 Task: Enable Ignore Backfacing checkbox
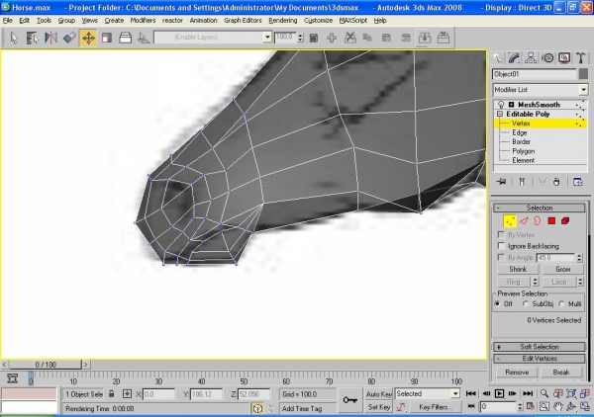(501, 246)
